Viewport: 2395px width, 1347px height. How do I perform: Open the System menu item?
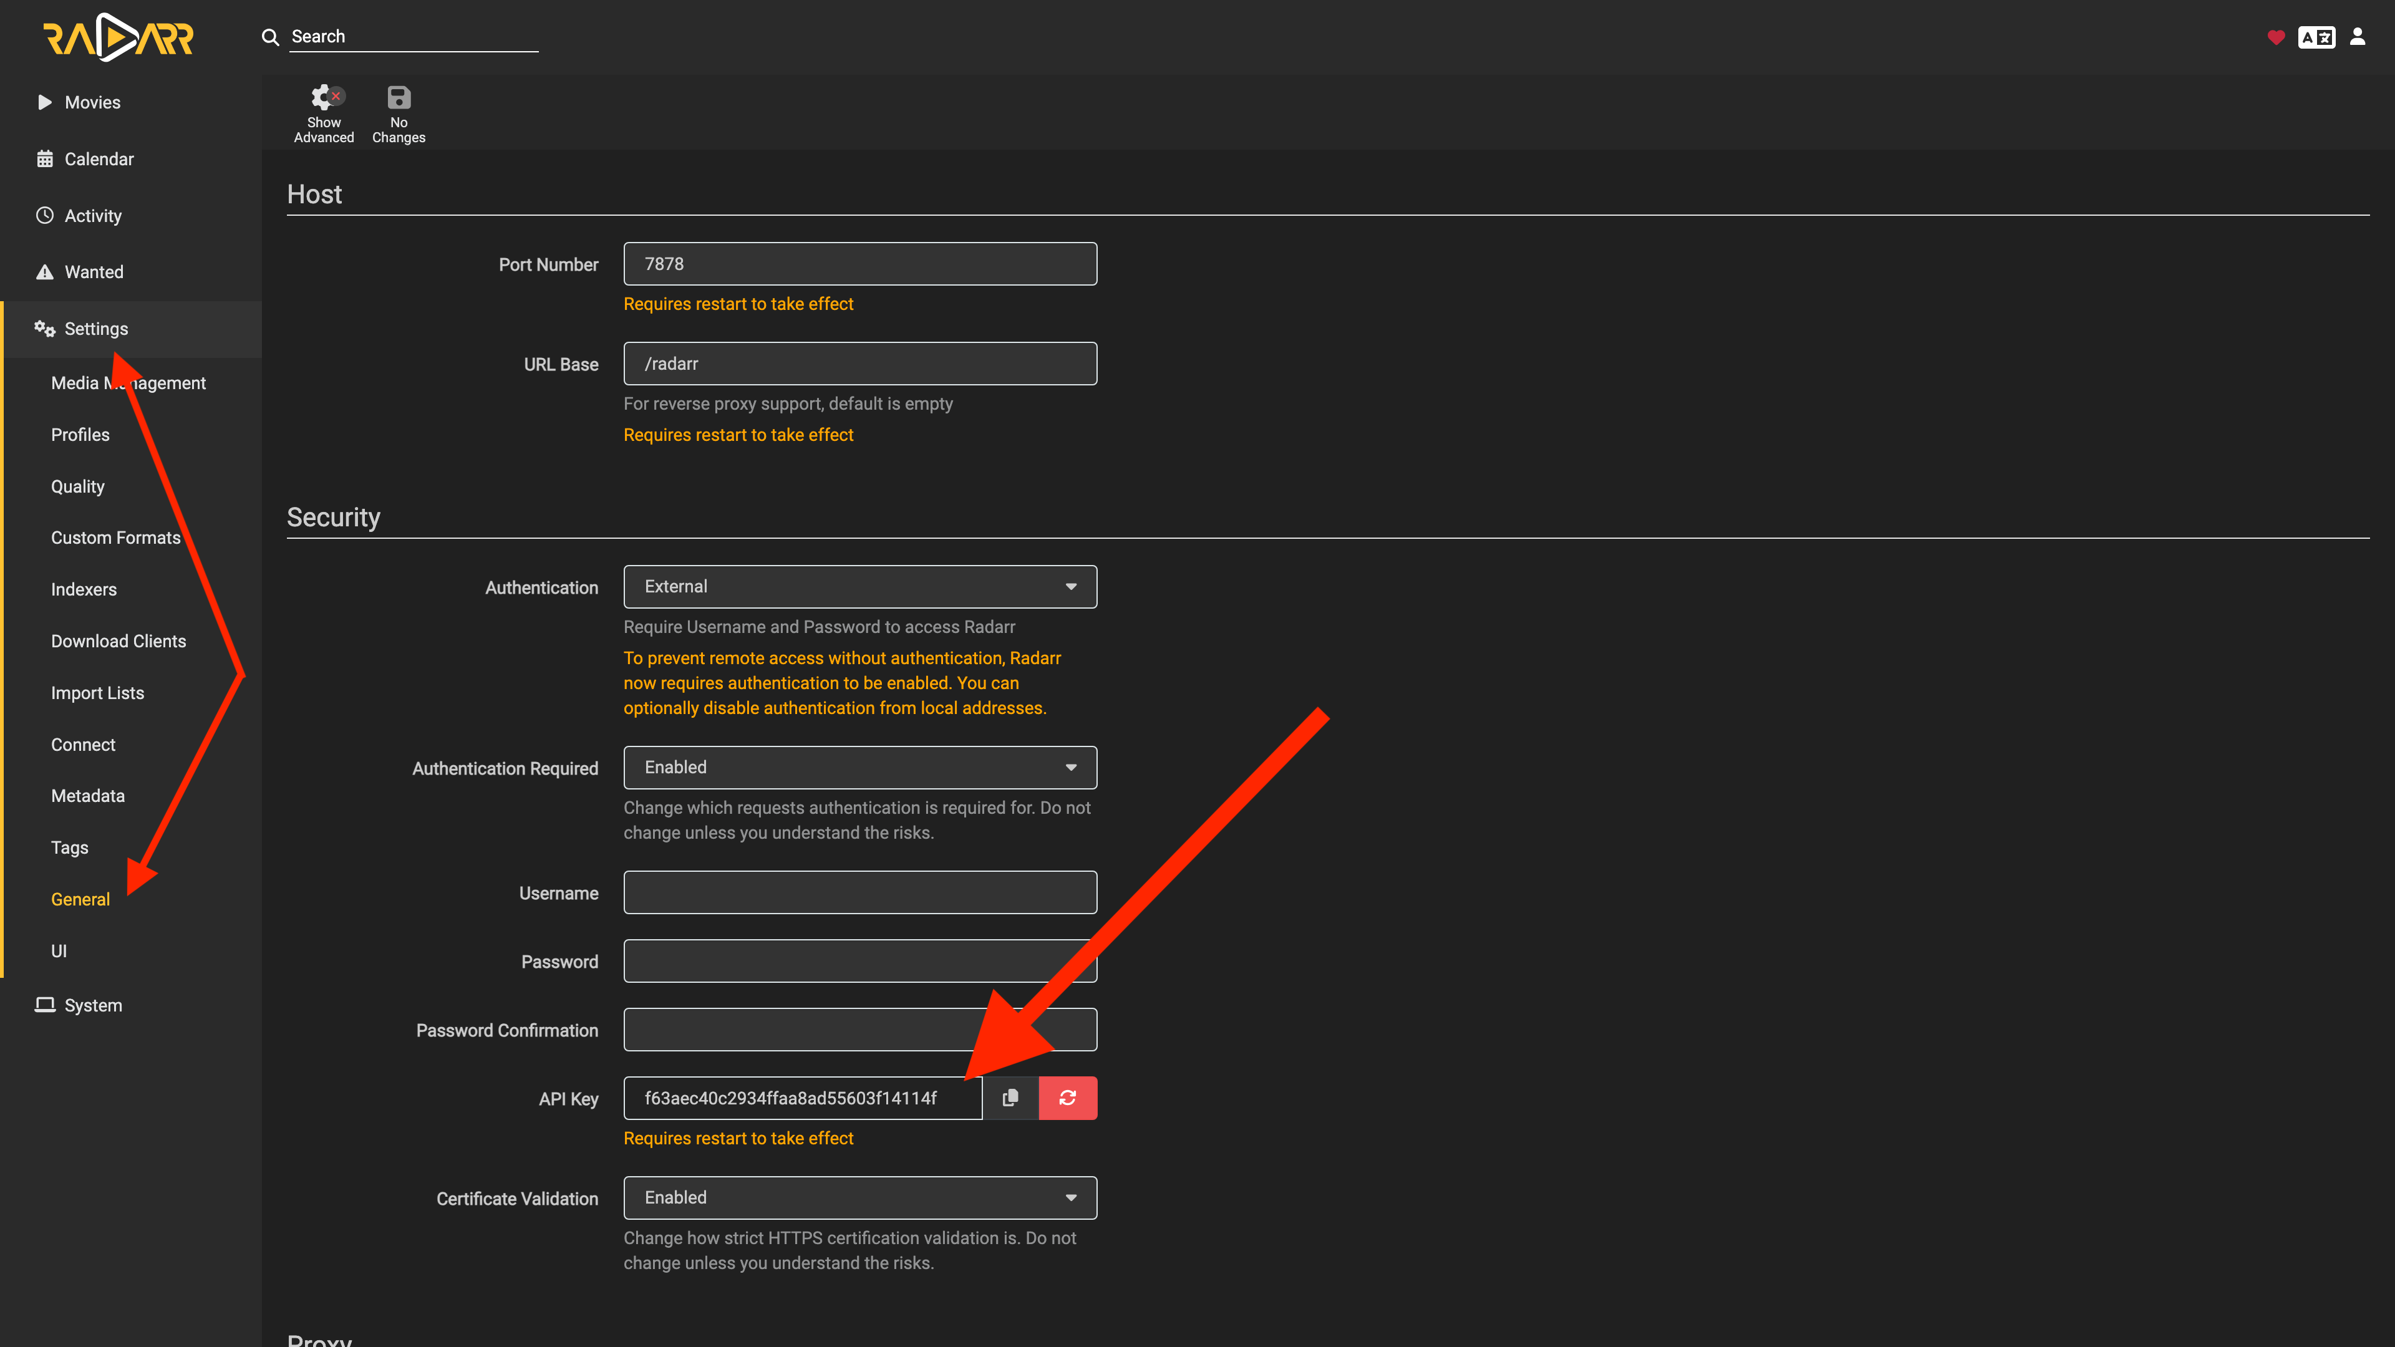click(93, 1005)
